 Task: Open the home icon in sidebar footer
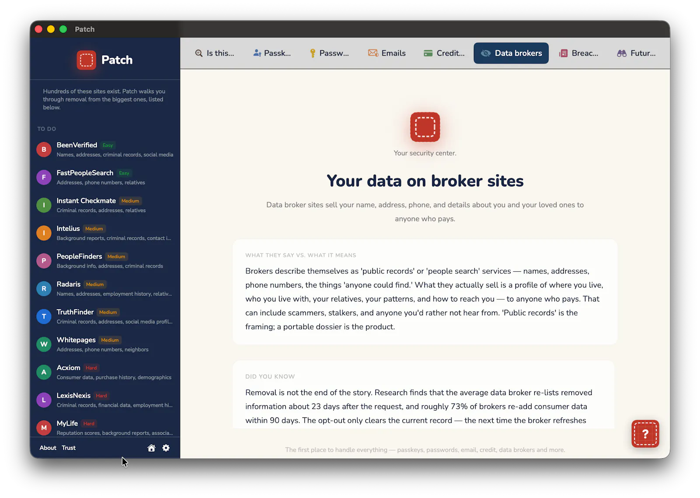click(151, 448)
